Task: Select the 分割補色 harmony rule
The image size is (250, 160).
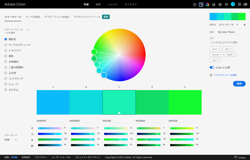Action: tap(11, 62)
